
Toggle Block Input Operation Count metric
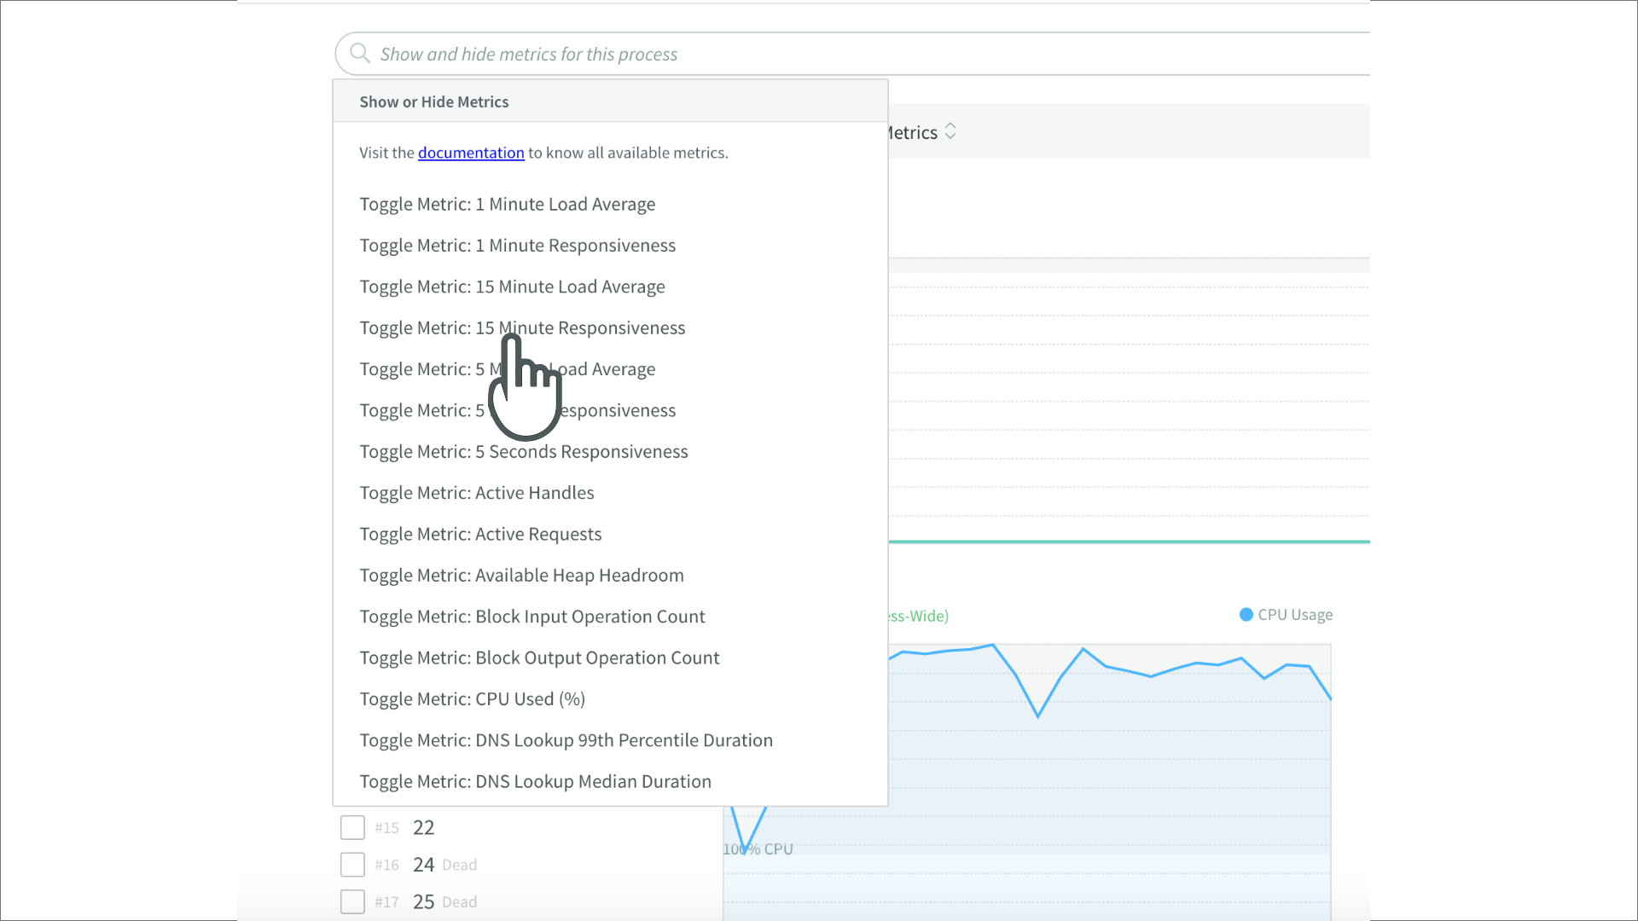tap(532, 617)
